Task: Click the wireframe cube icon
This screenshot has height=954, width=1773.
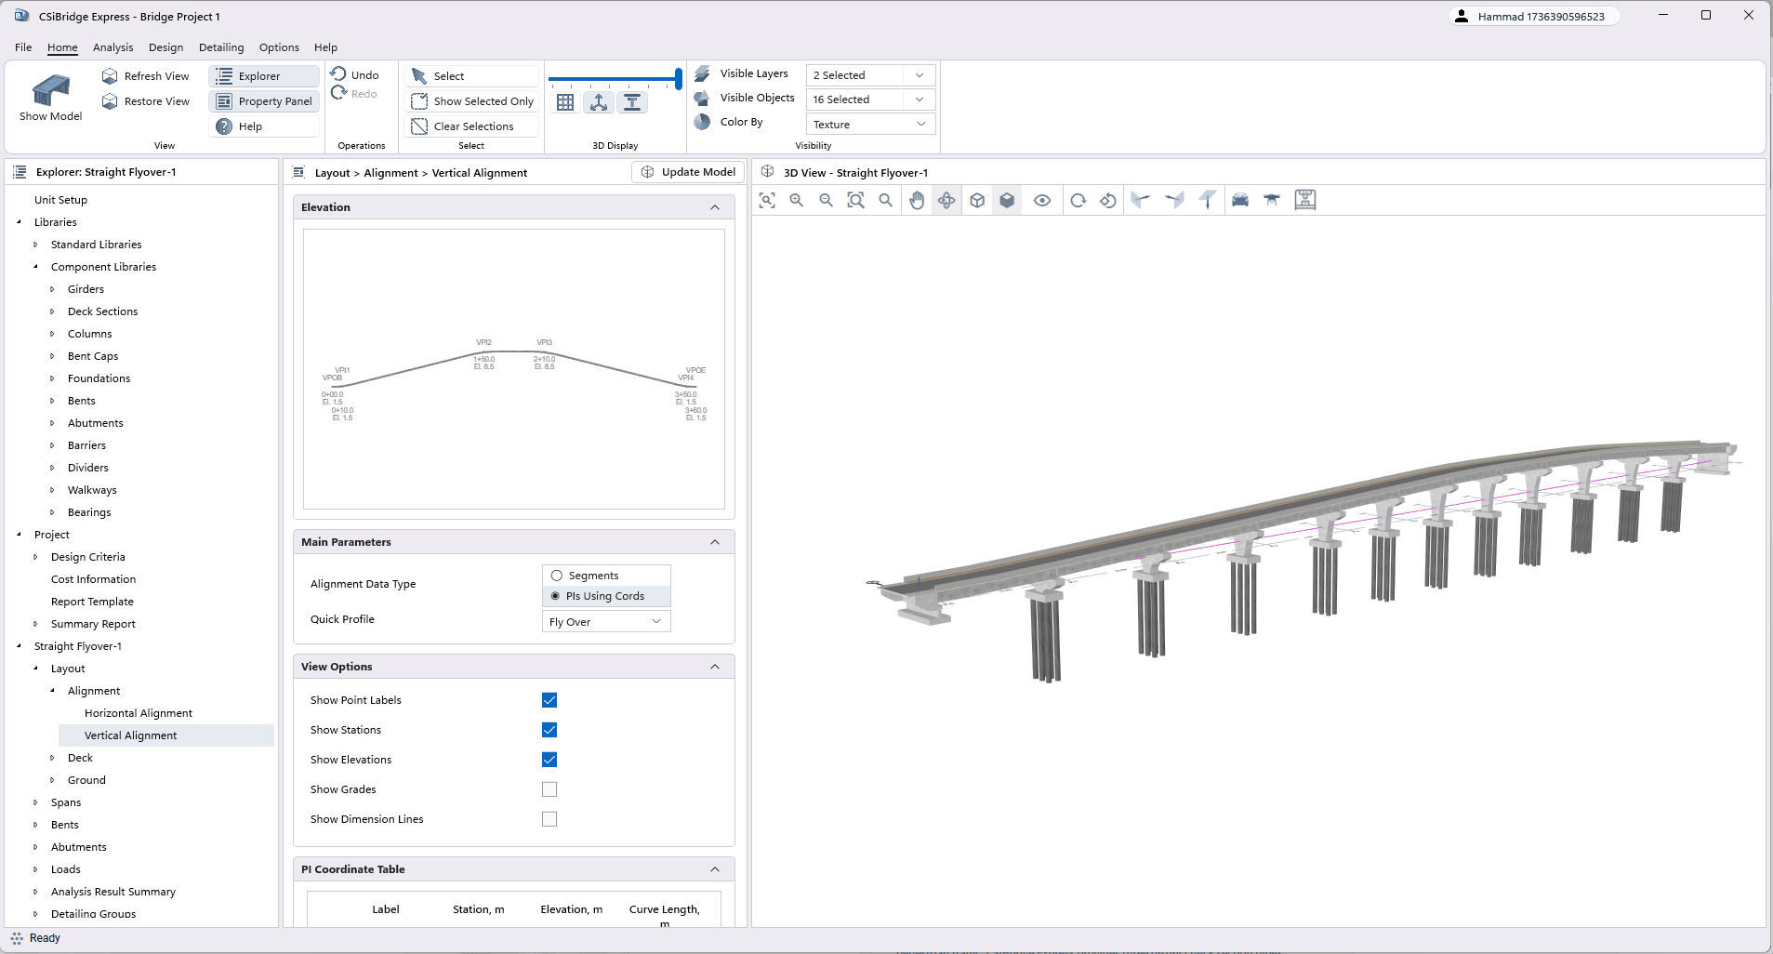Action: tap(977, 200)
